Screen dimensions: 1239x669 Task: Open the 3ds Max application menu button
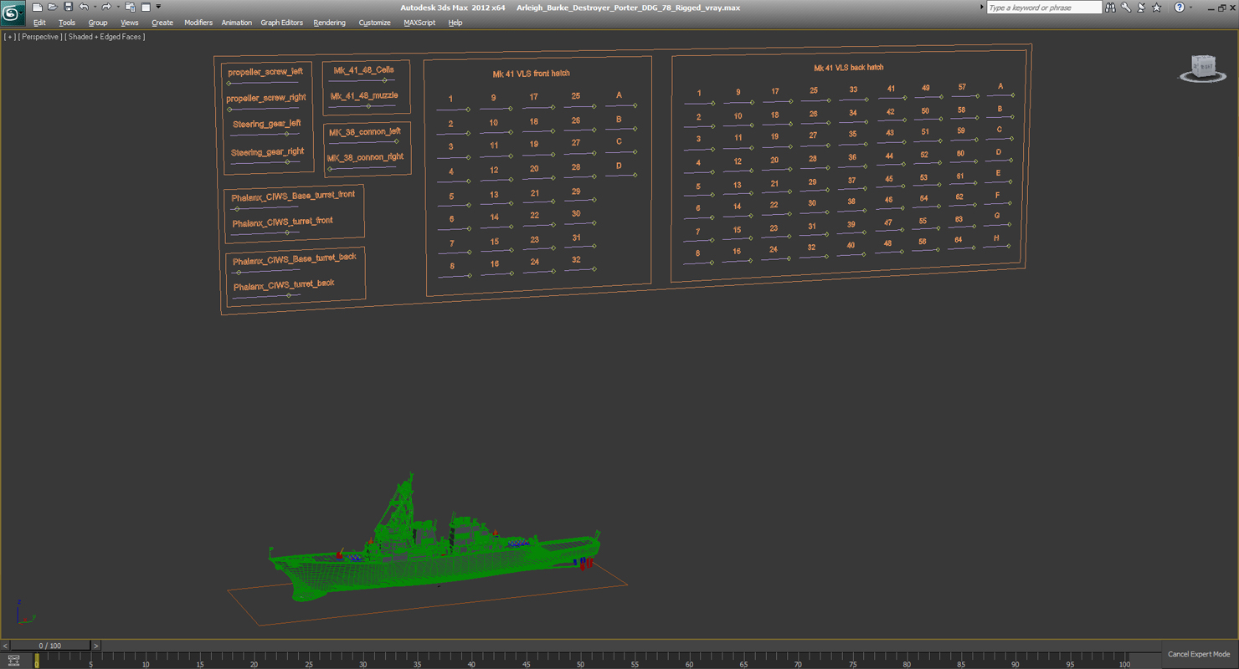(13, 13)
